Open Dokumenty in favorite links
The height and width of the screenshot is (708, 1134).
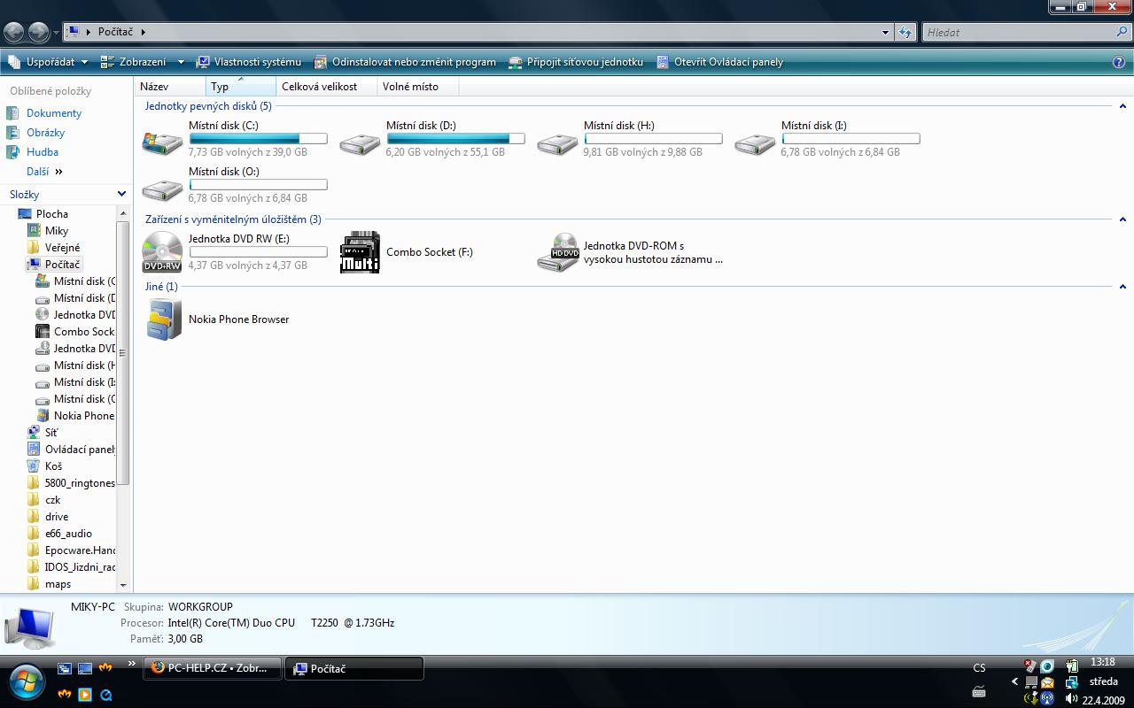pos(54,113)
